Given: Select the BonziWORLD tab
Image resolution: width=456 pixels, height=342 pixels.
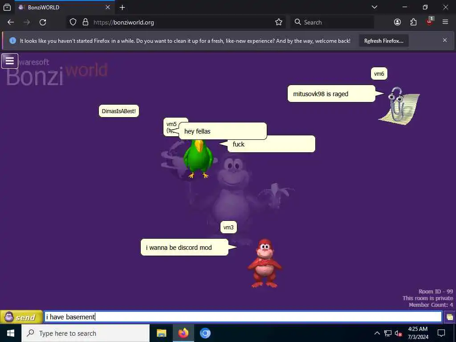Looking at the screenshot, I should click(65, 7).
